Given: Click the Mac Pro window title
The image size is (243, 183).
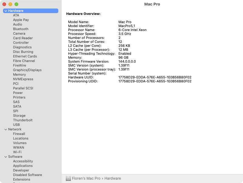Looking at the screenshot, I should tap(152, 4).
